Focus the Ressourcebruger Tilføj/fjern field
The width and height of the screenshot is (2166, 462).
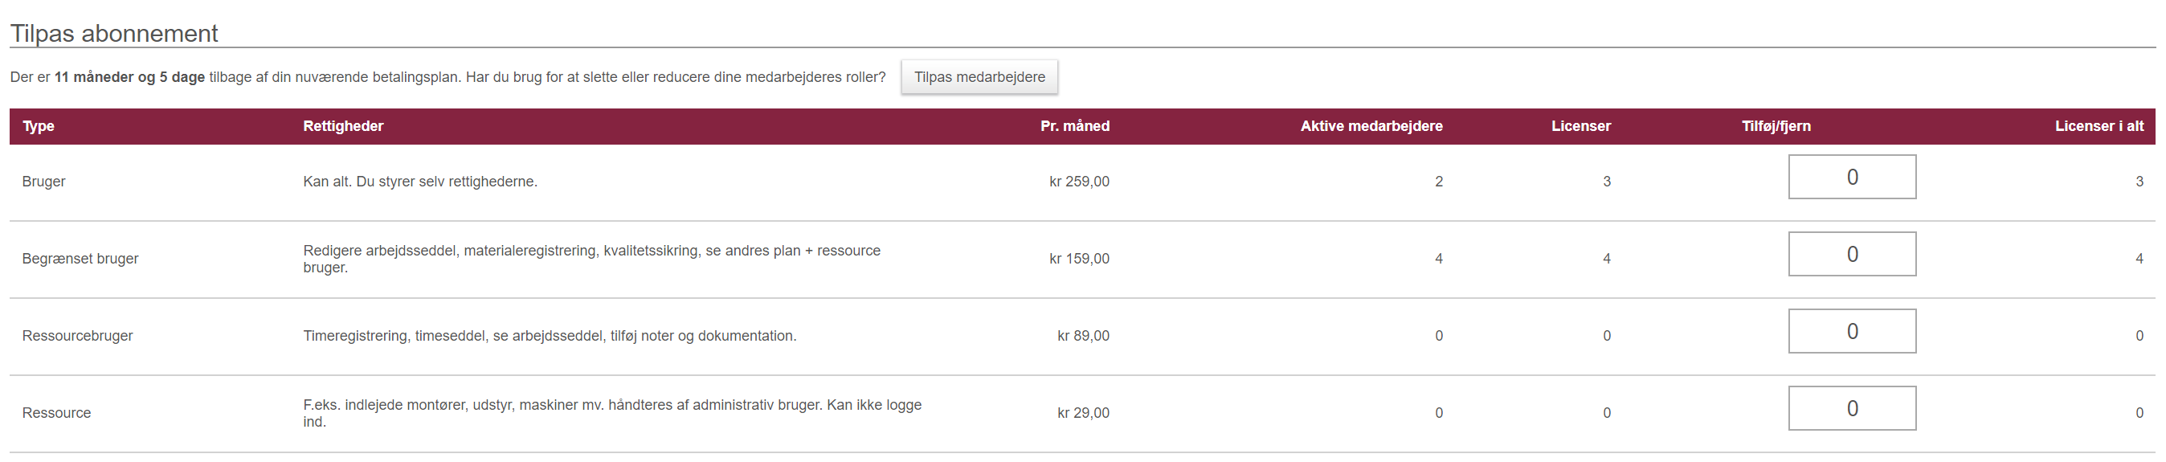tap(1852, 331)
